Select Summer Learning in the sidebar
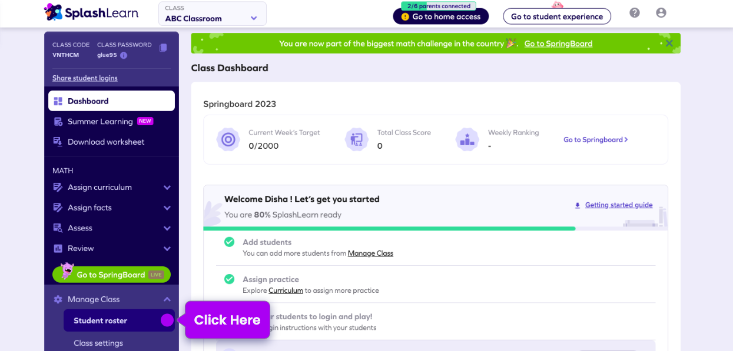Screen dimensions: 733x351 pos(100,121)
